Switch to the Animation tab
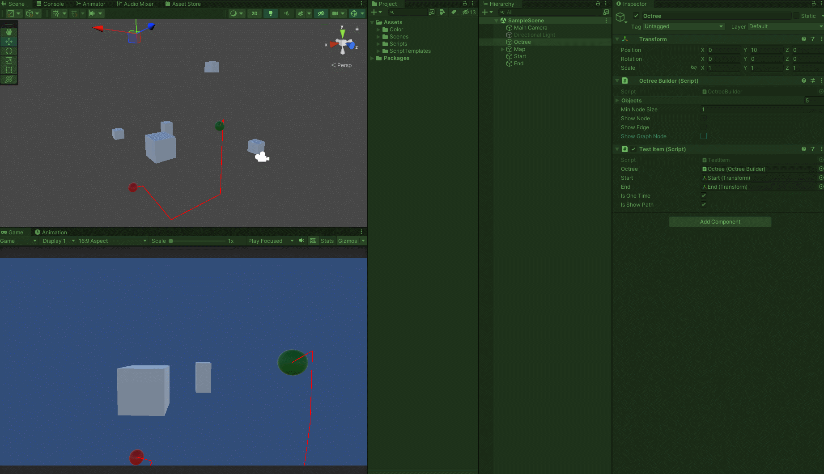This screenshot has width=824, height=474. coord(51,232)
